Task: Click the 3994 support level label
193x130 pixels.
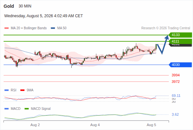Action: pyautogui.click(x=176, y=75)
